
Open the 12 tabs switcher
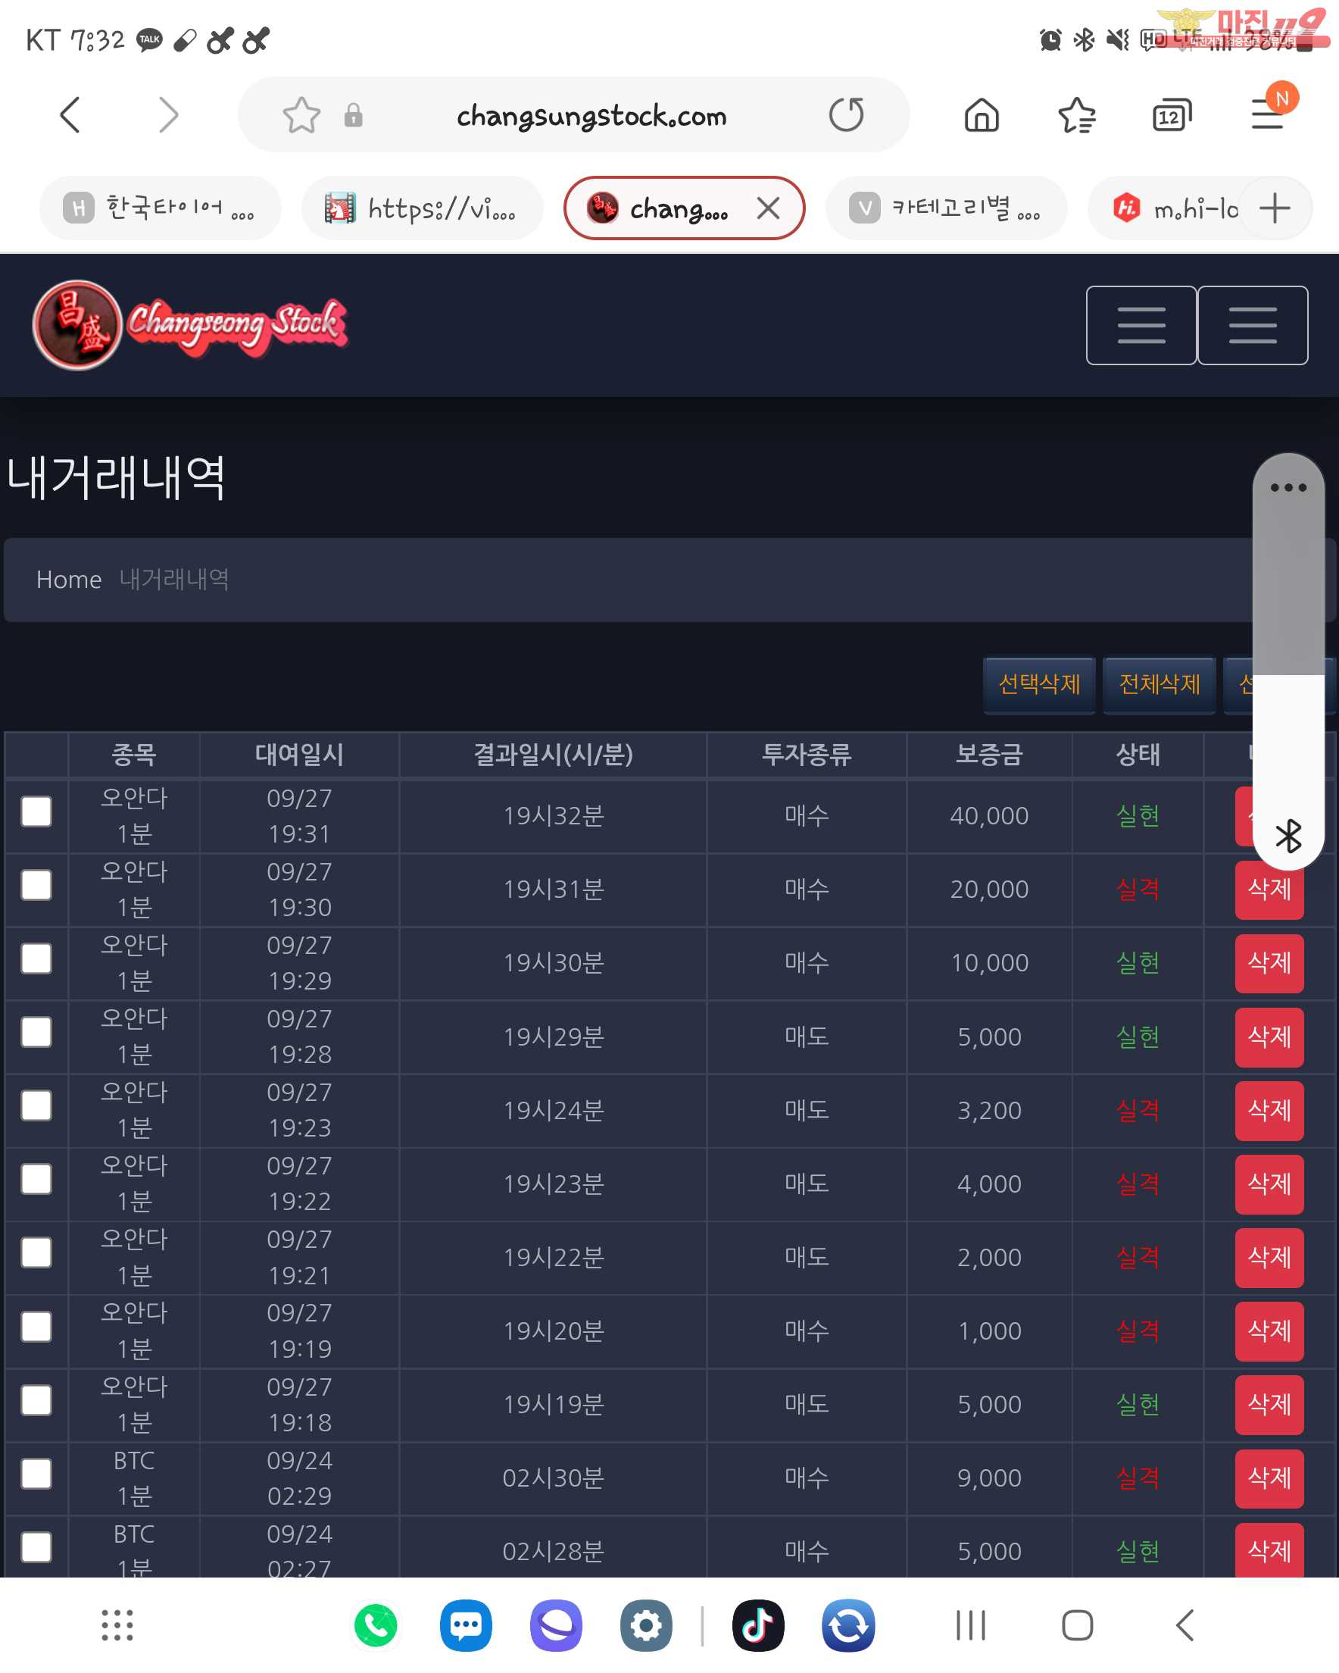tap(1172, 116)
